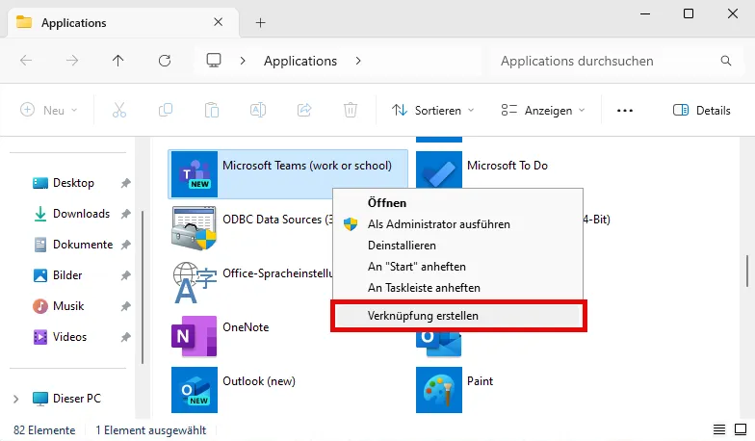The image size is (755, 441).
Task: Choose Deinstallieren in the context menu
Action: [x=457, y=245]
